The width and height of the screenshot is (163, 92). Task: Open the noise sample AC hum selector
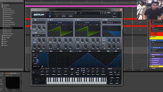point(37,36)
